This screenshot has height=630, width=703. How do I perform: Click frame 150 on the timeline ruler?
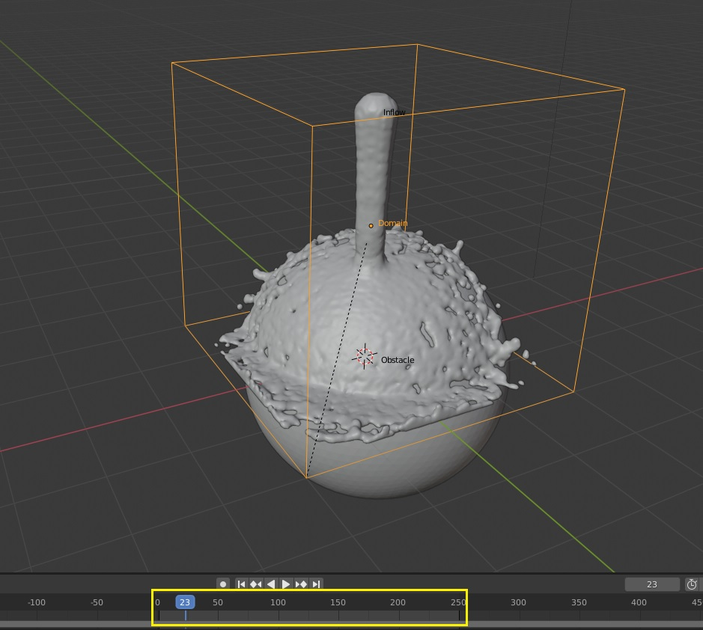pos(338,602)
